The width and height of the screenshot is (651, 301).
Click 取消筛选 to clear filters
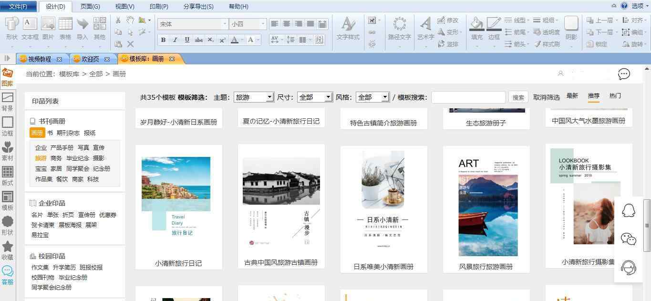pos(547,97)
